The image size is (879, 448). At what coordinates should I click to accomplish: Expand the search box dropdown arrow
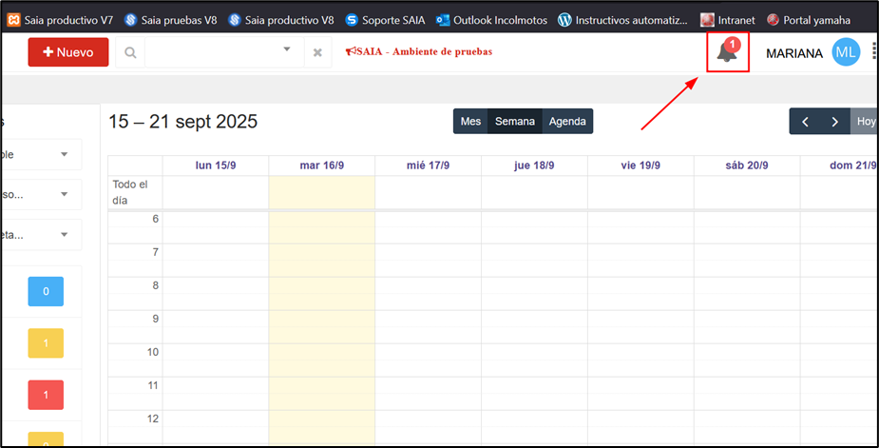287,49
